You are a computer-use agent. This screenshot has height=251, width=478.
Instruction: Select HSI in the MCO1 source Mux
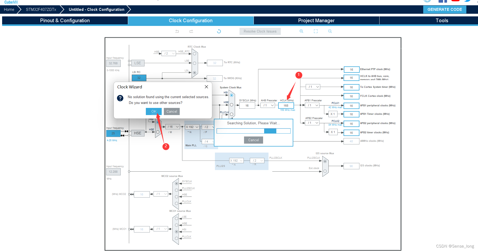(177, 232)
